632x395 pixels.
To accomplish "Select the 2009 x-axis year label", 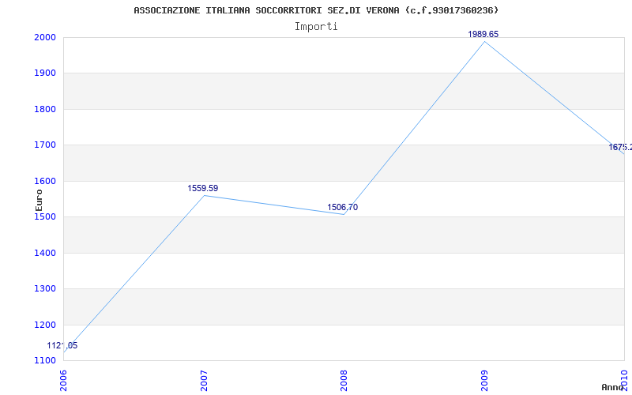I will coord(484,381).
